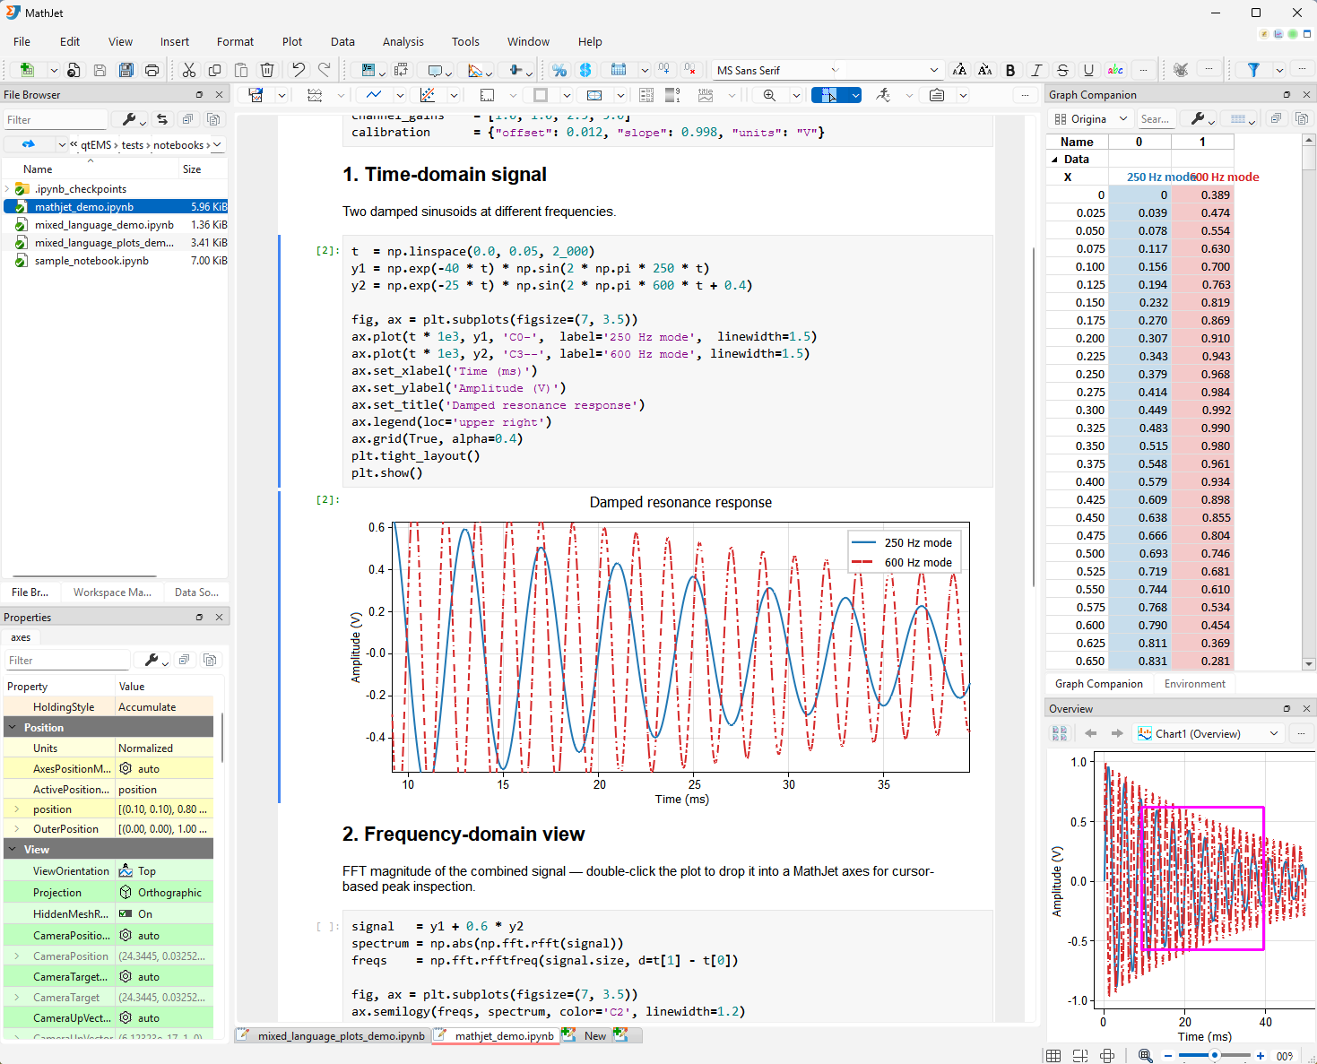Increase font size with the larger A icon
Viewport: 1317px width, 1064px height.
click(x=959, y=70)
